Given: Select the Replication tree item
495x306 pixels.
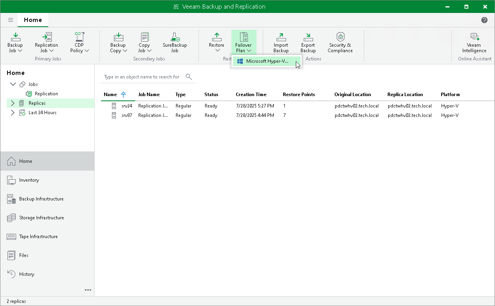Looking at the screenshot, I should tap(46, 94).
